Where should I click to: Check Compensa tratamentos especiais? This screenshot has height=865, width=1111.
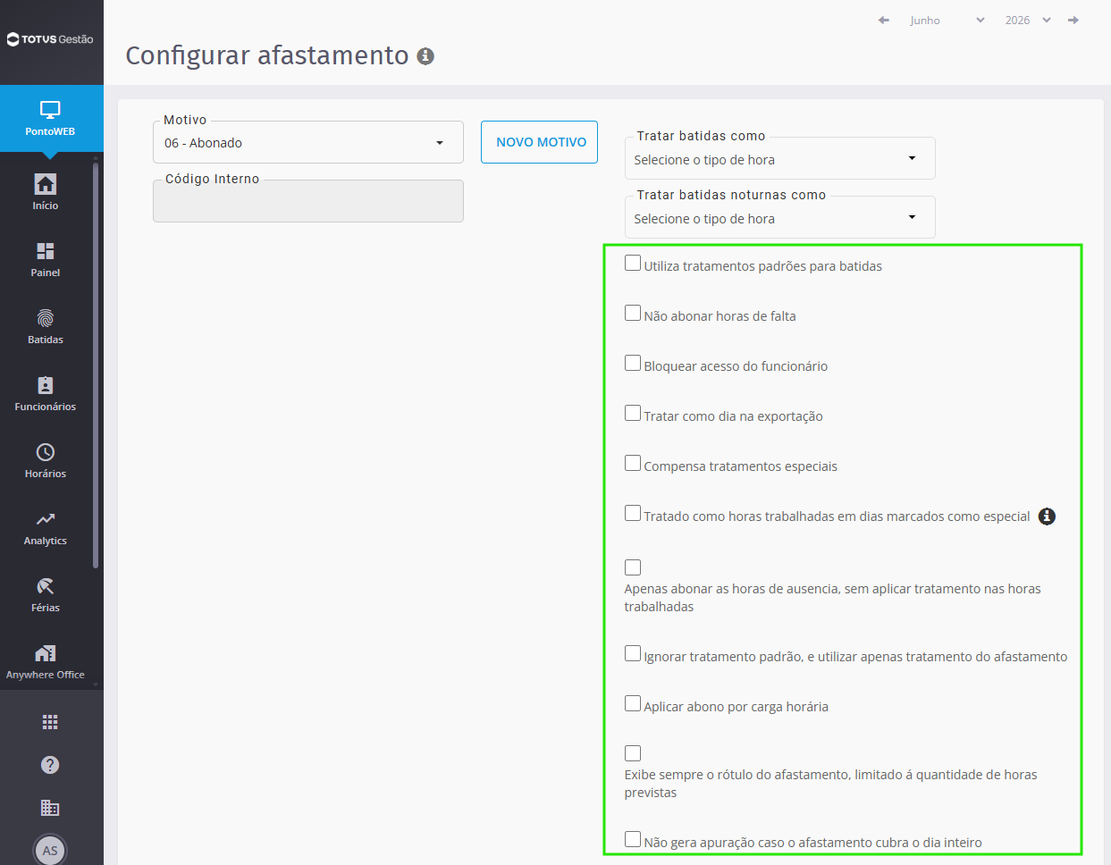633,464
